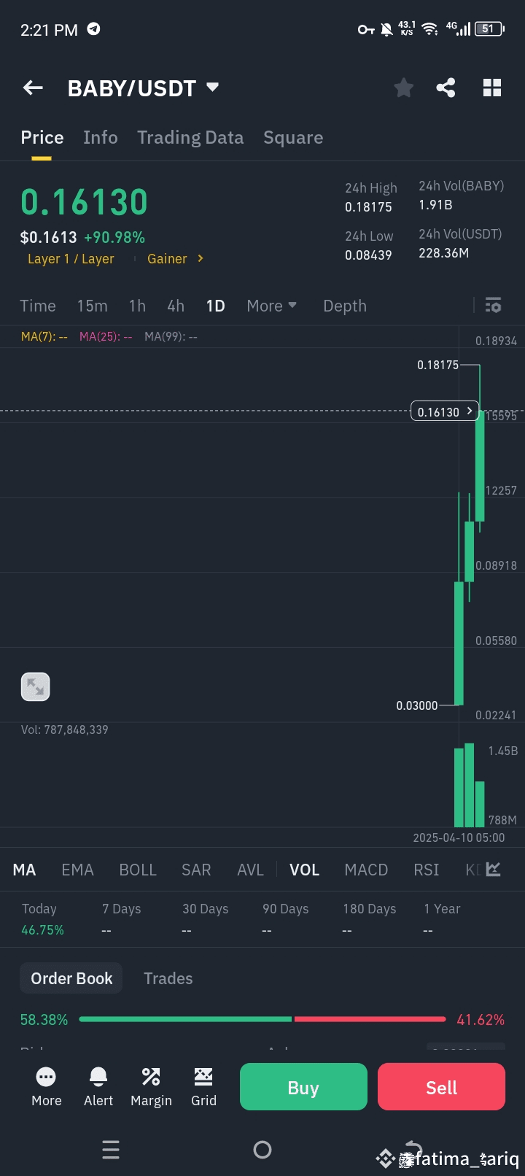Viewport: 525px width, 1176px height.
Task: Open the four-square grid menu icon
Action: tap(492, 88)
